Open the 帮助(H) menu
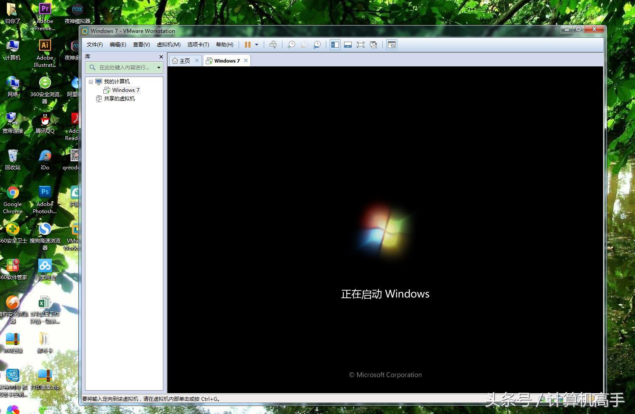This screenshot has width=635, height=414. click(x=225, y=45)
